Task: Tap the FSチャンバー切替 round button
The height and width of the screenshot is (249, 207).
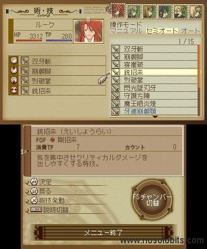Action: coord(152,200)
